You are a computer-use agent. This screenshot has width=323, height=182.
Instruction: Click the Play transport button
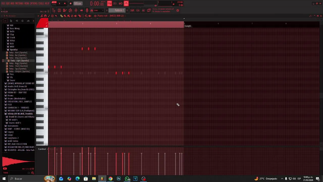pos(60,4)
